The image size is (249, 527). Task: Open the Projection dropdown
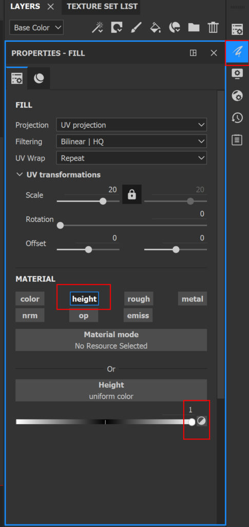131,125
